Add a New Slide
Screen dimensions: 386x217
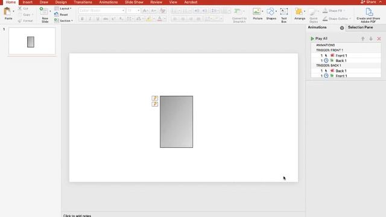(44, 14)
